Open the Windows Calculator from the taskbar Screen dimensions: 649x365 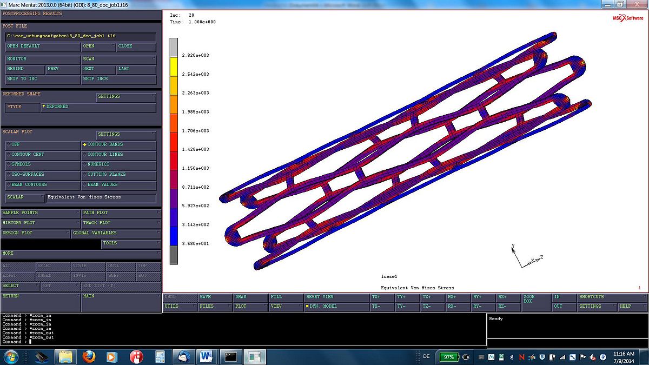(161, 357)
